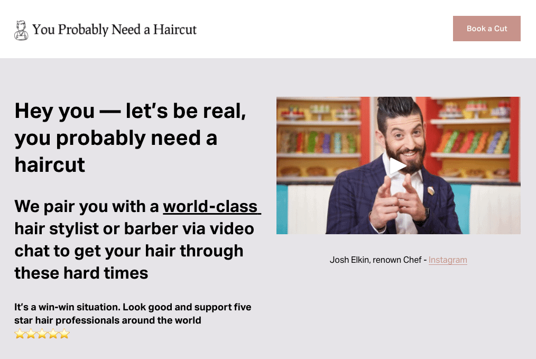Click the barber logo icon
This screenshot has width=536, height=359.
pos(21,30)
